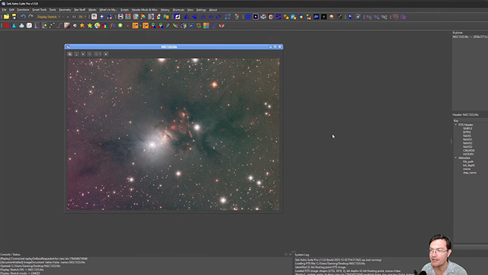Open dropdown arrow beside first orange graph icon
Screen dimensions: 488x275
click(x=140, y=25)
